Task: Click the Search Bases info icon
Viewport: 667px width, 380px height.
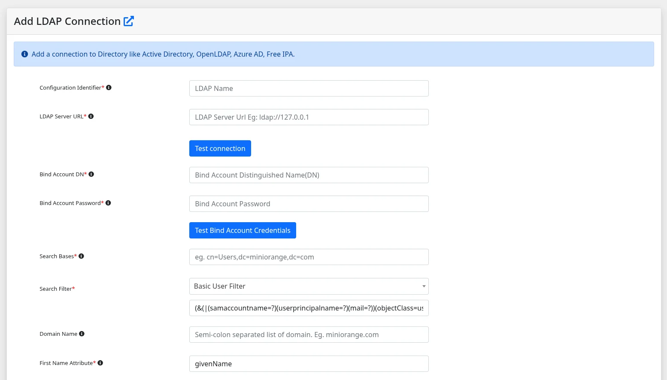Action: (x=81, y=256)
